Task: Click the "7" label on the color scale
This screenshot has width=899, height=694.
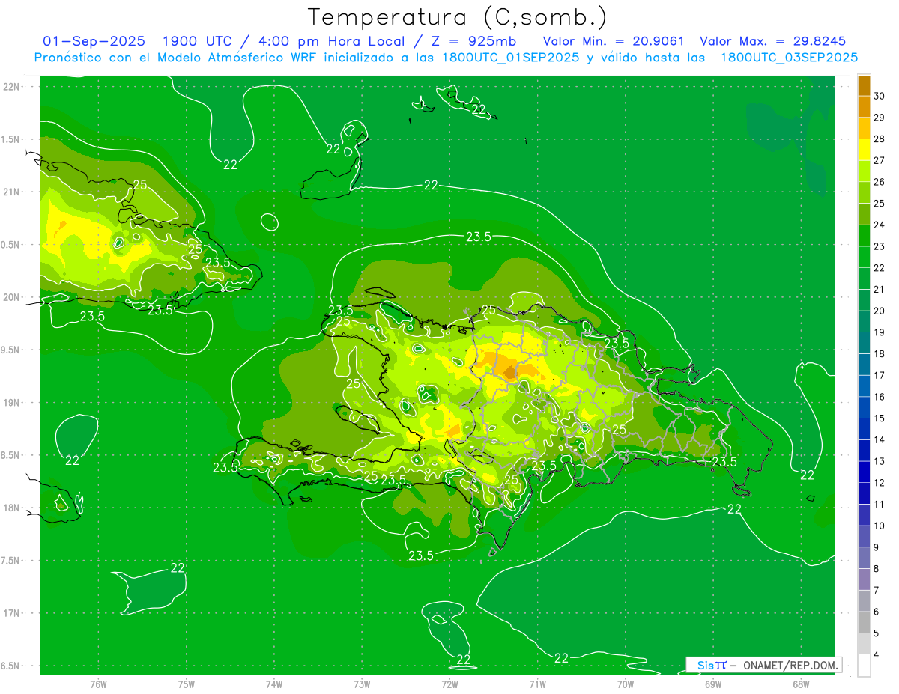Action: (x=877, y=590)
